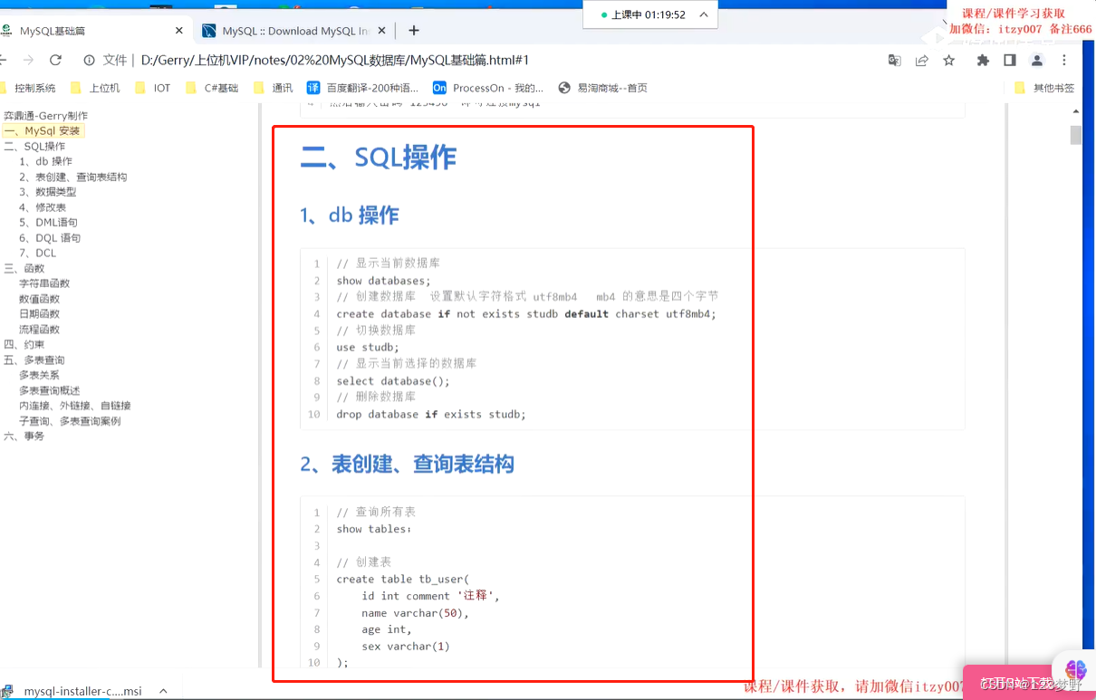This screenshot has width=1096, height=700.
Task: Reload the current page
Action: pyautogui.click(x=55, y=60)
